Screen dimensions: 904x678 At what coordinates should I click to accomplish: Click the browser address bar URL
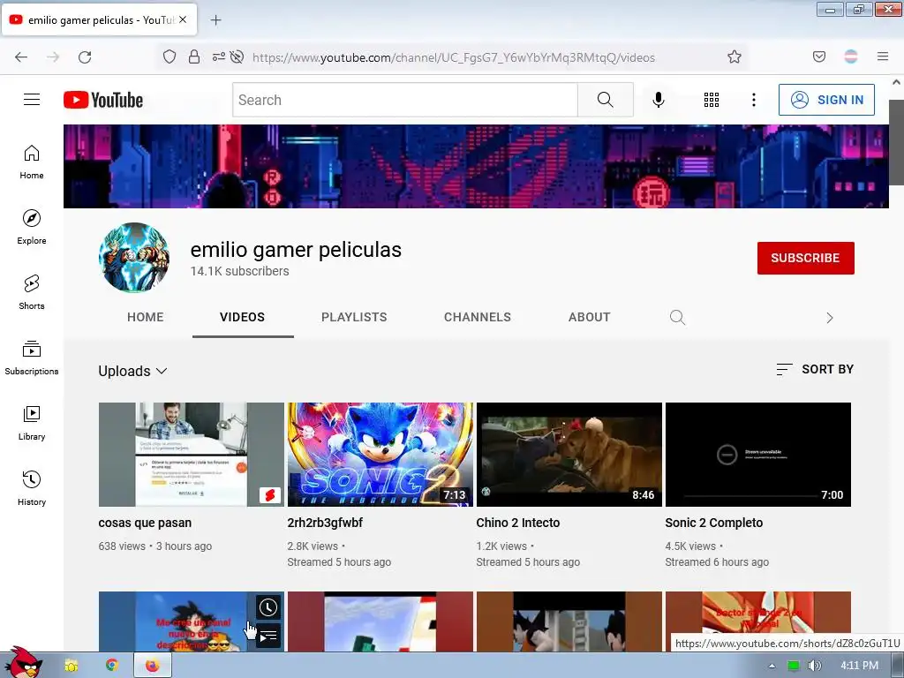tap(453, 57)
